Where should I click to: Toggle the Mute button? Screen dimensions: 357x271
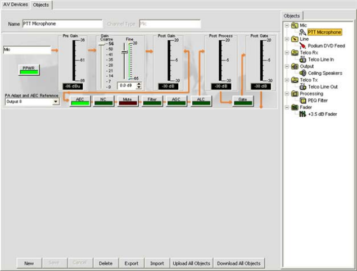[x=127, y=100]
